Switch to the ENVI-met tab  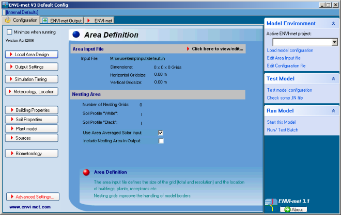point(99,21)
